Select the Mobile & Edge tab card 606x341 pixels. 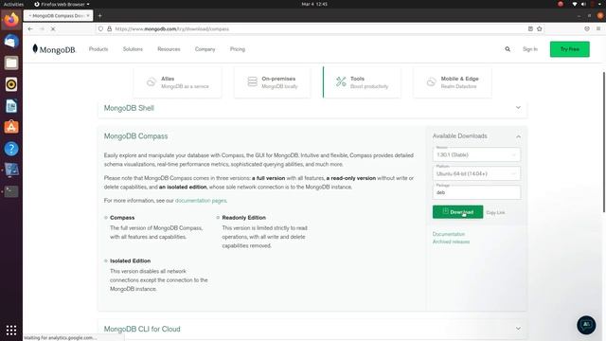click(x=453, y=82)
